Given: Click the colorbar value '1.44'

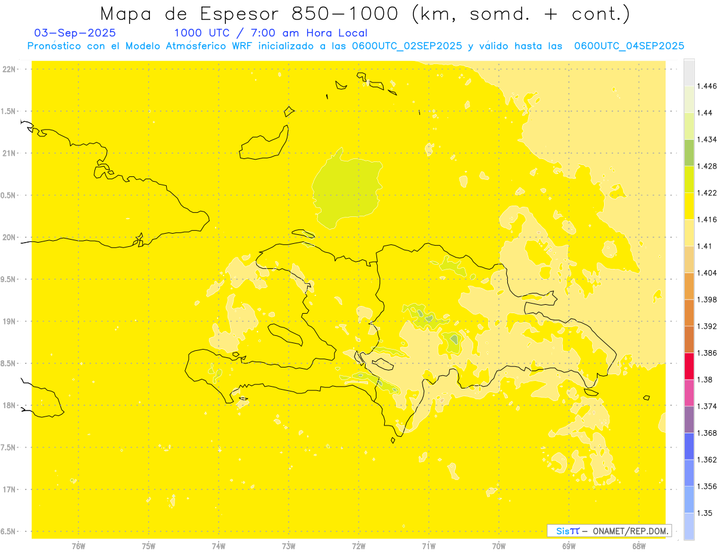Looking at the screenshot, I should (x=705, y=112).
